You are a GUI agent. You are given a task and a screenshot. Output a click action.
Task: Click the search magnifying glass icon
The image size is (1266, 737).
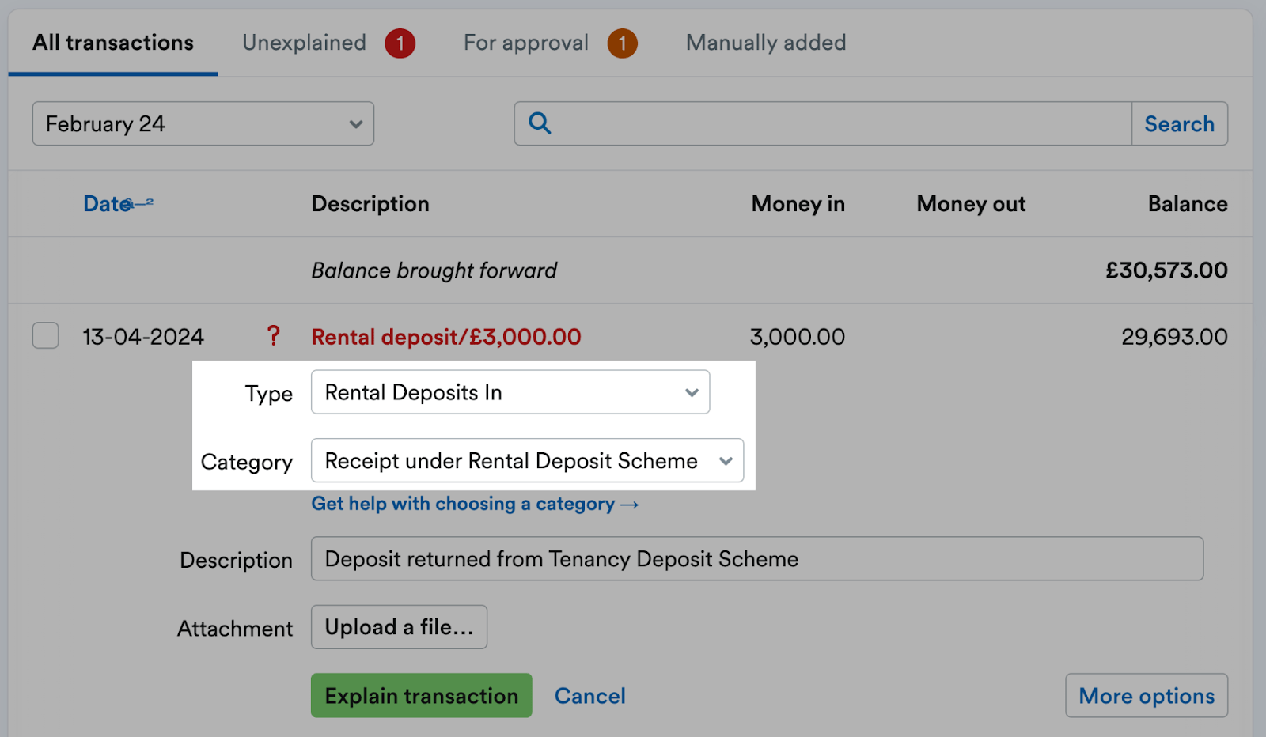tap(539, 123)
